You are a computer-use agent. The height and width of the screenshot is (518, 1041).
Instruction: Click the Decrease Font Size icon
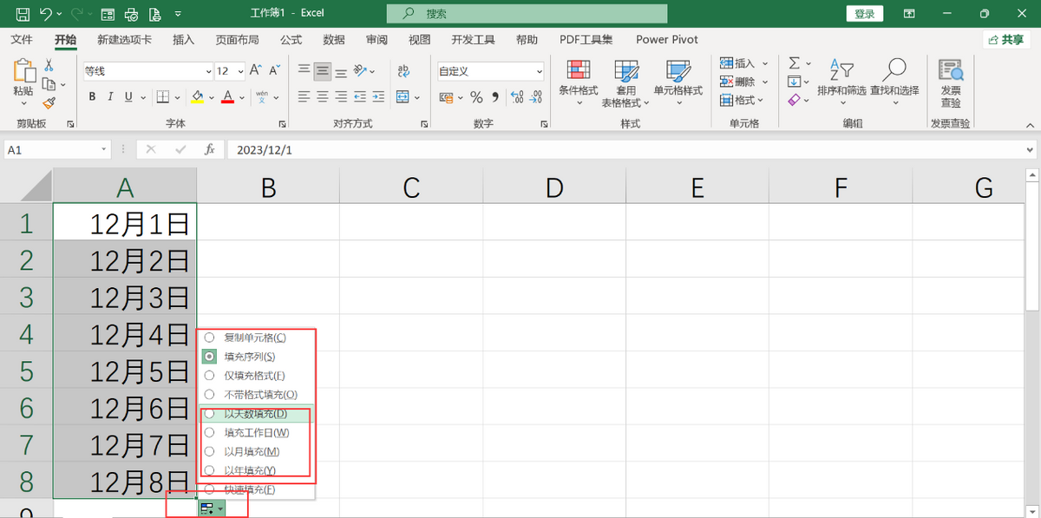[x=275, y=70]
